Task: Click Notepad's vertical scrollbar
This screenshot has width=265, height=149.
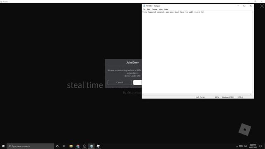Action: coord(253,52)
